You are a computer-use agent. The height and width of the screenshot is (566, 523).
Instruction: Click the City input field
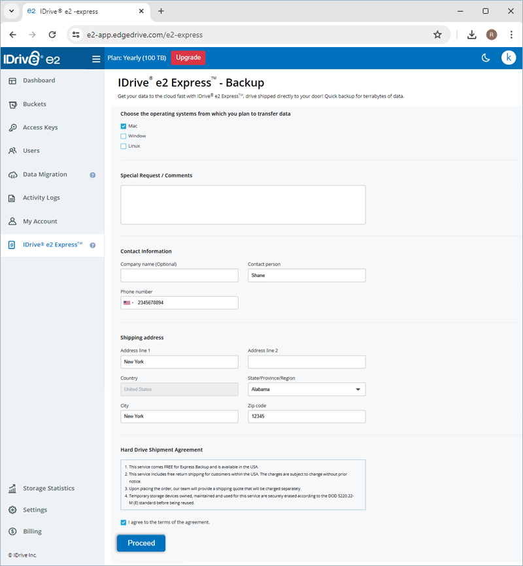click(x=180, y=416)
